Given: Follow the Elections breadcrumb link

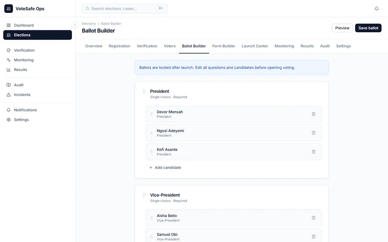Looking at the screenshot, I should (89, 24).
